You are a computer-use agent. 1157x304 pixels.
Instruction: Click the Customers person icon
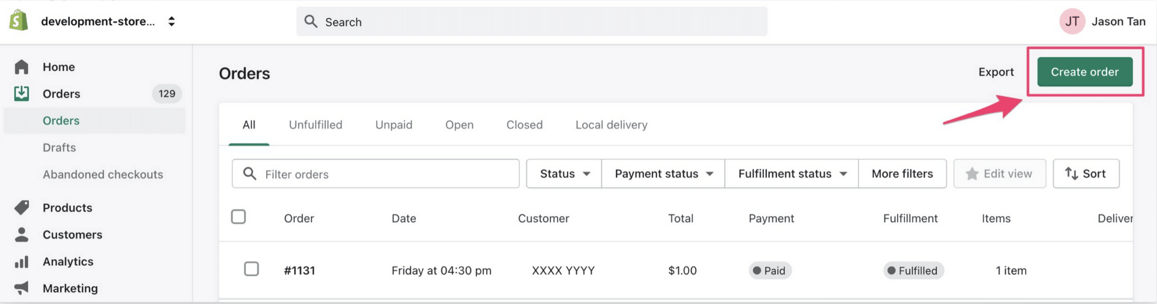point(21,234)
